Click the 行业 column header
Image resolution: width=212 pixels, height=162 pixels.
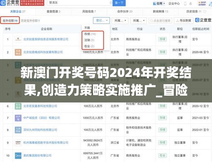(140, 29)
